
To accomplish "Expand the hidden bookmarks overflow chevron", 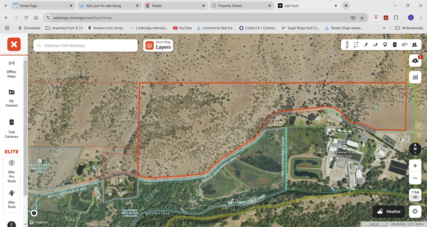I will pos(384,28).
